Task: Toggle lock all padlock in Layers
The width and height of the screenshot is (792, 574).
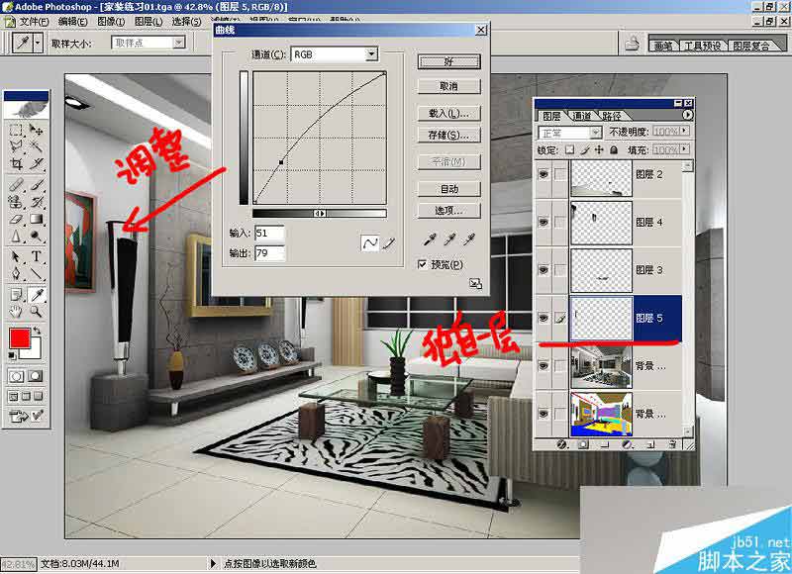Action: (x=614, y=149)
